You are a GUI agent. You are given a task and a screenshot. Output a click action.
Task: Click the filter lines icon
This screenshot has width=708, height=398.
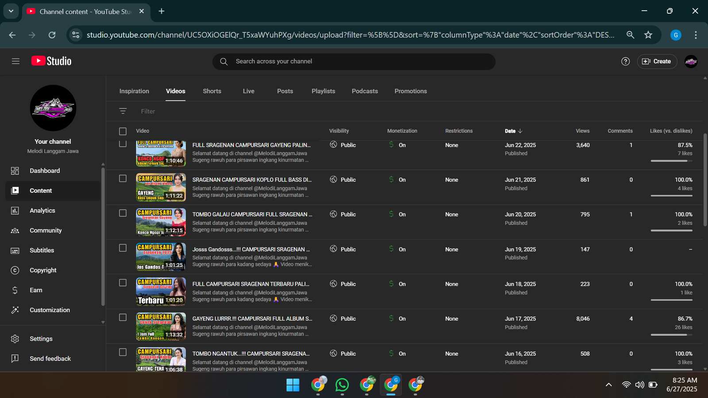tap(123, 111)
